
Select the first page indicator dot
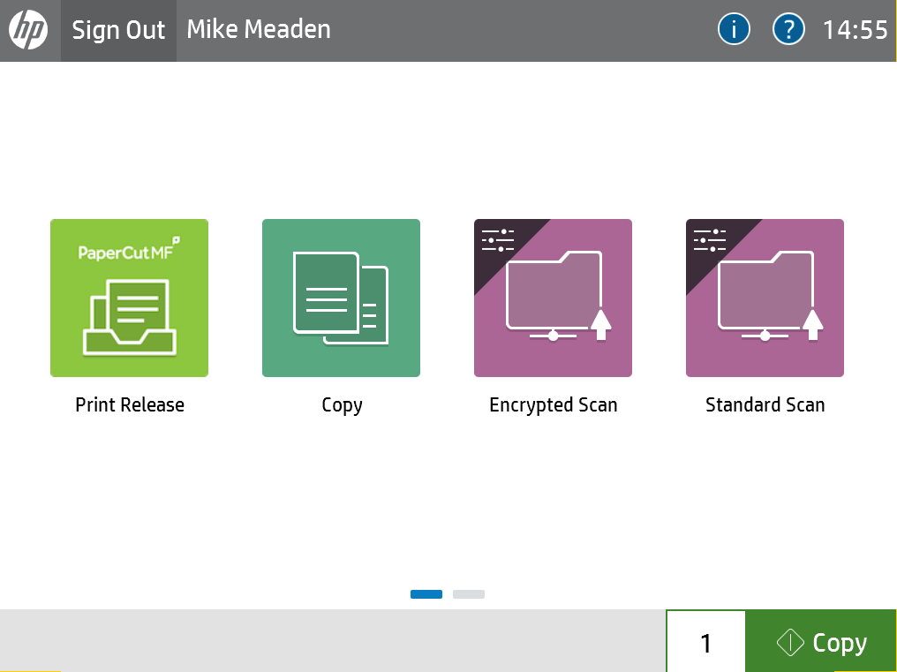(426, 594)
